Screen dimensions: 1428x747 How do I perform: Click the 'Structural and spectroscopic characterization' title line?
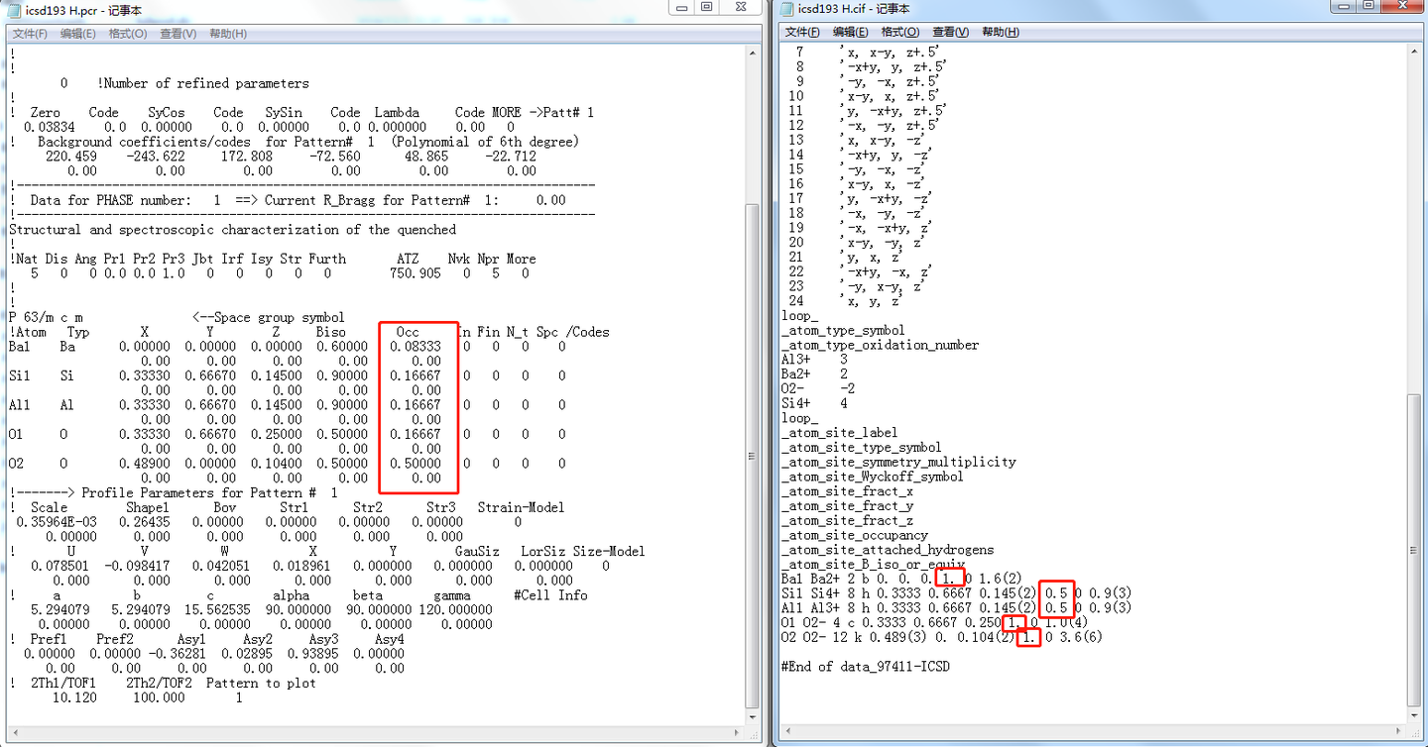[x=232, y=230]
